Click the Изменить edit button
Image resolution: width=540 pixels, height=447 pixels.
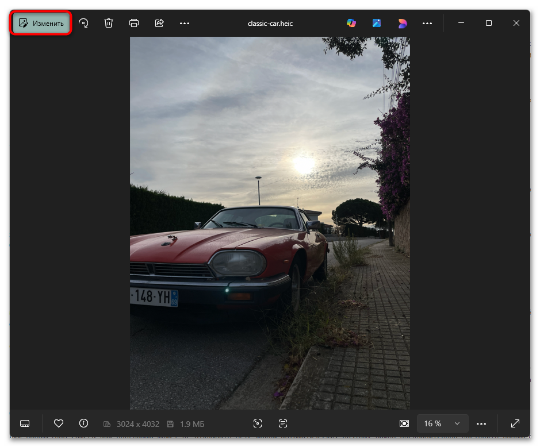click(x=42, y=23)
